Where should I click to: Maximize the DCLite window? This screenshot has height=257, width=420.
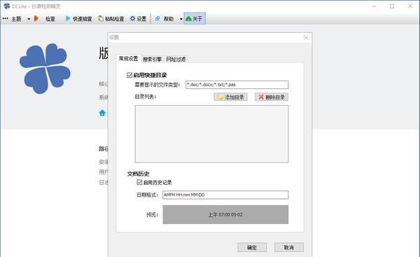[392, 6]
